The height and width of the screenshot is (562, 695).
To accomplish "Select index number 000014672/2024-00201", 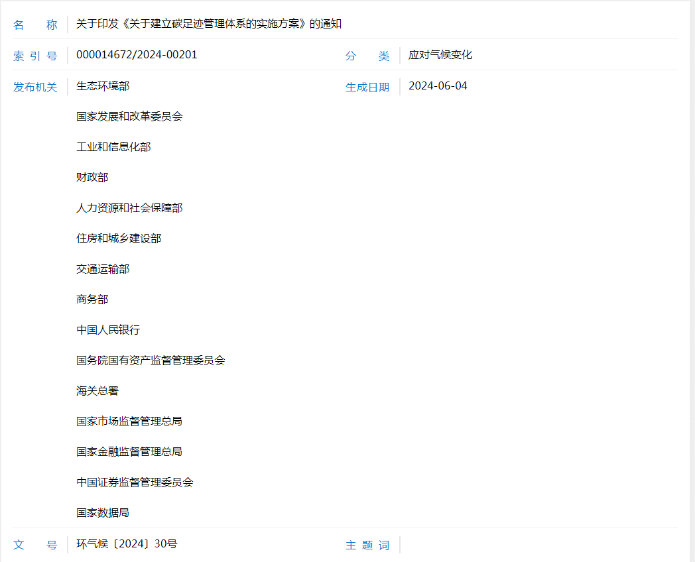I will 137,55.
